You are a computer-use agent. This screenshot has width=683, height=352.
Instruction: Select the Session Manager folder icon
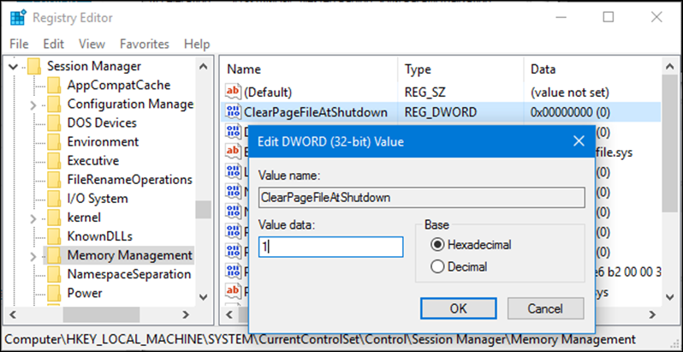(33, 66)
